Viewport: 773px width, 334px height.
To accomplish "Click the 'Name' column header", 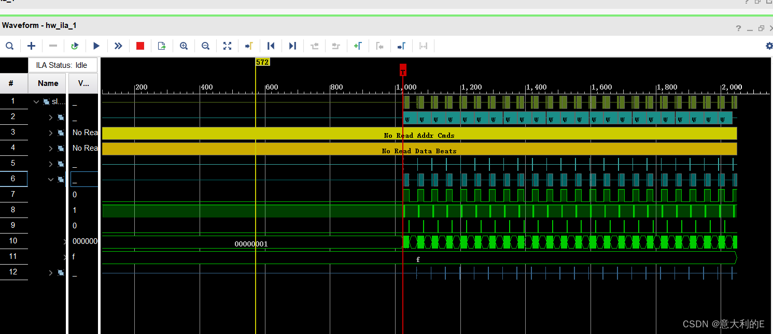I will click(48, 83).
